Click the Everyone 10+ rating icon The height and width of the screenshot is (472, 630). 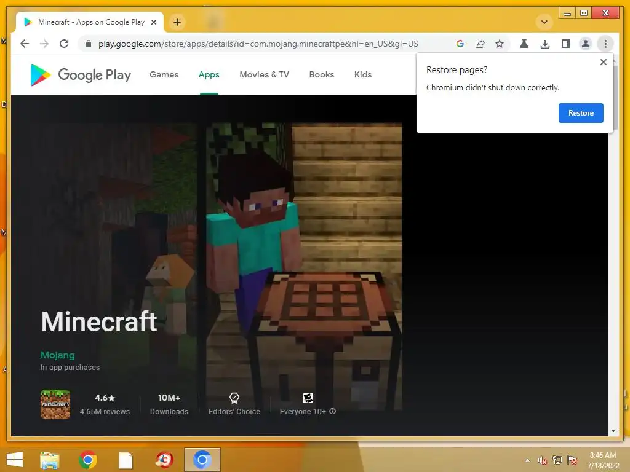[308, 398]
